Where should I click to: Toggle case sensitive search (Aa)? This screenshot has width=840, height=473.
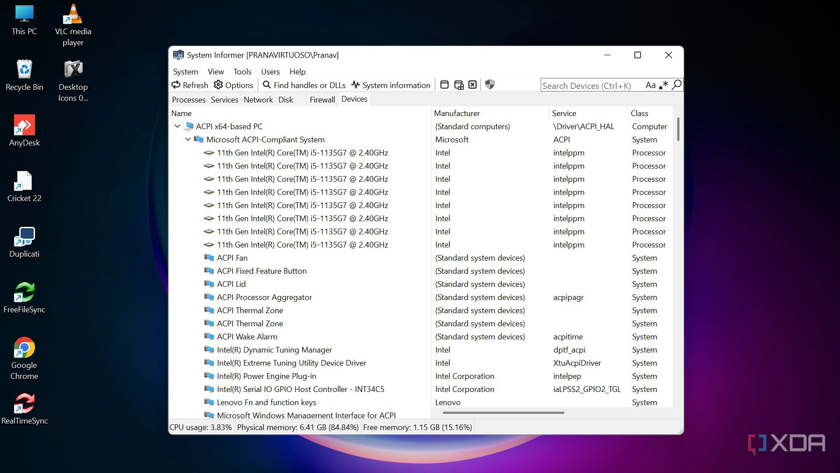pos(651,85)
